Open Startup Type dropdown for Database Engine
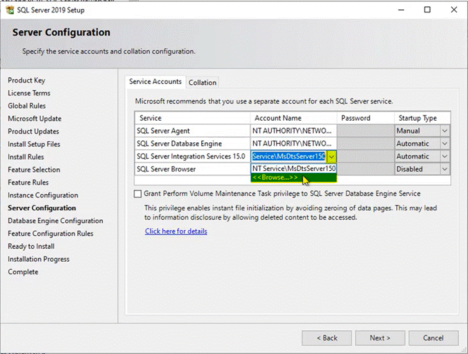 444,144
